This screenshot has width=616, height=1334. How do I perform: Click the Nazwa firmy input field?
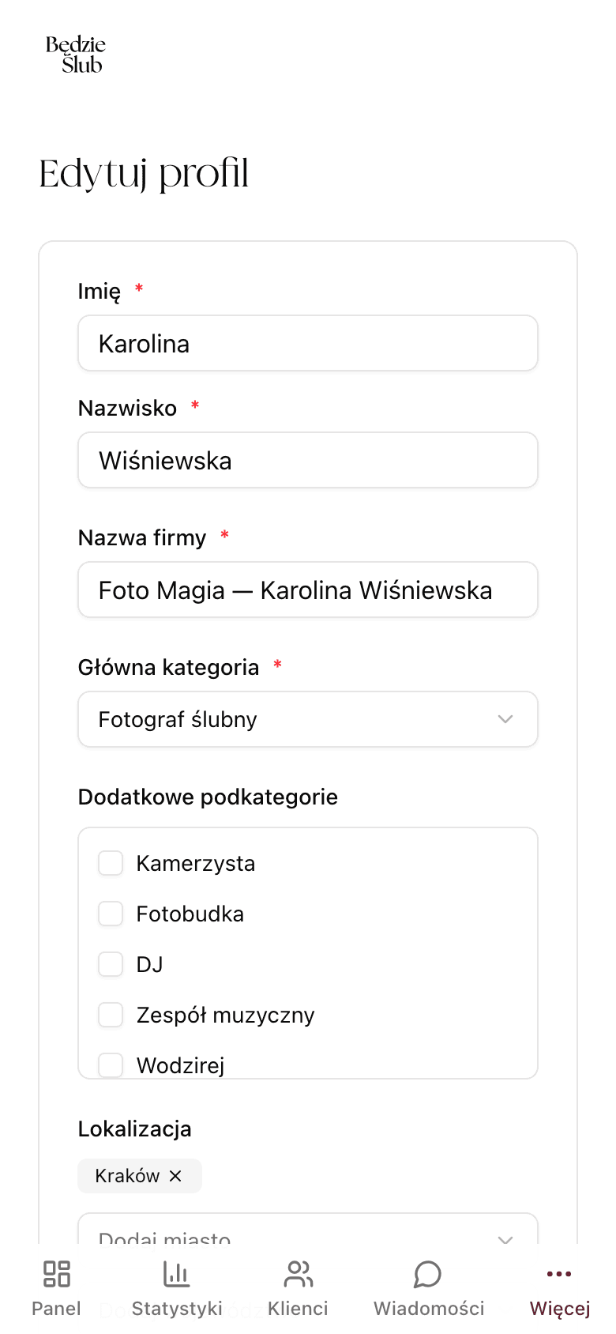(x=308, y=590)
